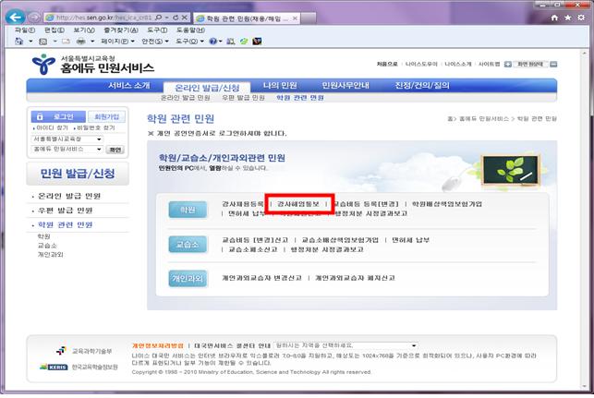This screenshot has height=398, width=594.
Task: Click the Refresh icon in the address bar
Action: coord(176,18)
